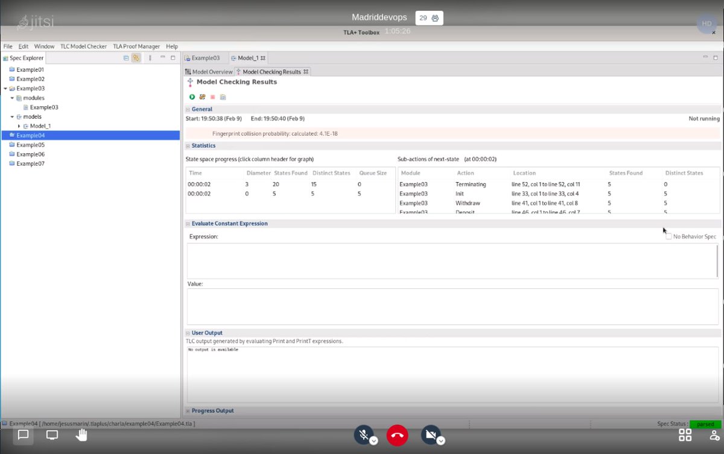Open Spec Explorer view menu dots

point(150,58)
